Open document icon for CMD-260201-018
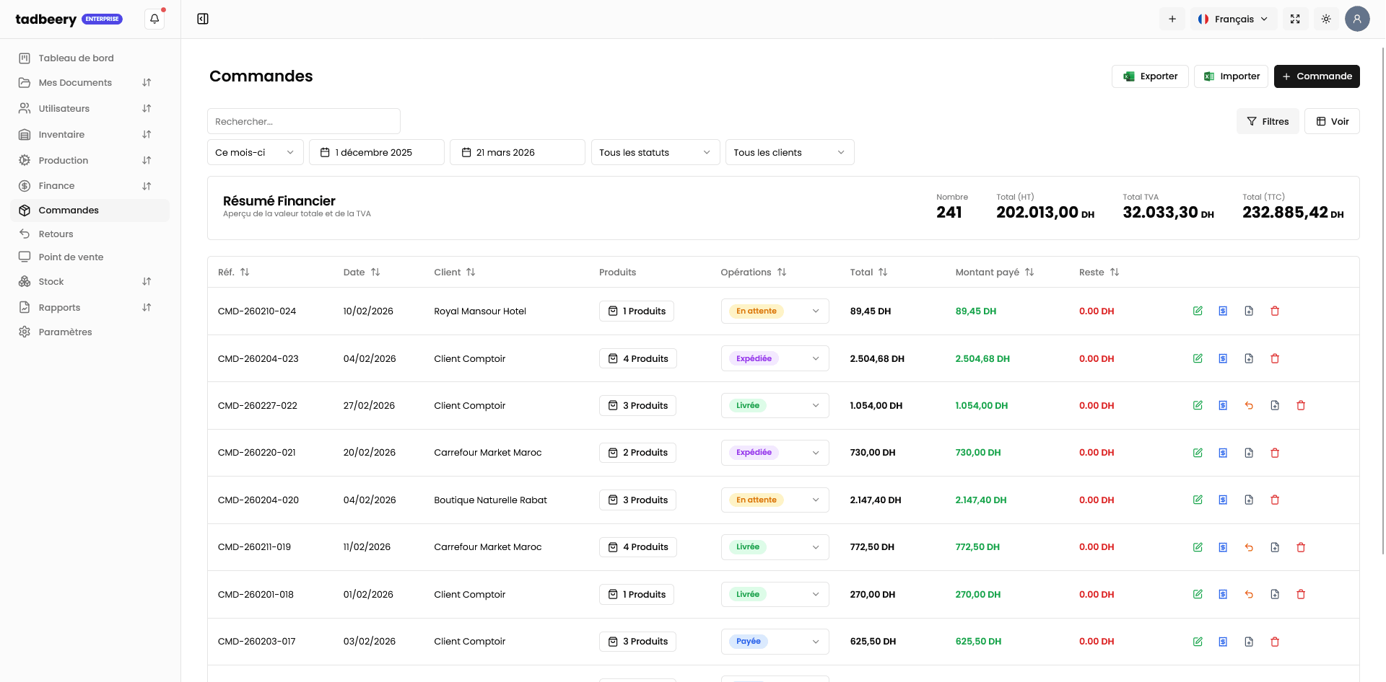Viewport: 1386px width, 682px height. (x=1275, y=594)
